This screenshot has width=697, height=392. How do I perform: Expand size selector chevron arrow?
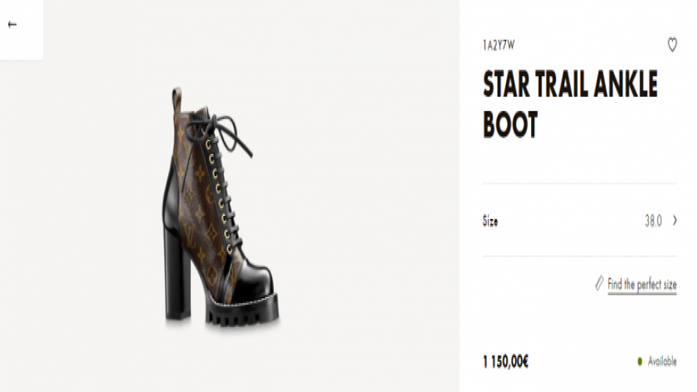pyautogui.click(x=674, y=221)
